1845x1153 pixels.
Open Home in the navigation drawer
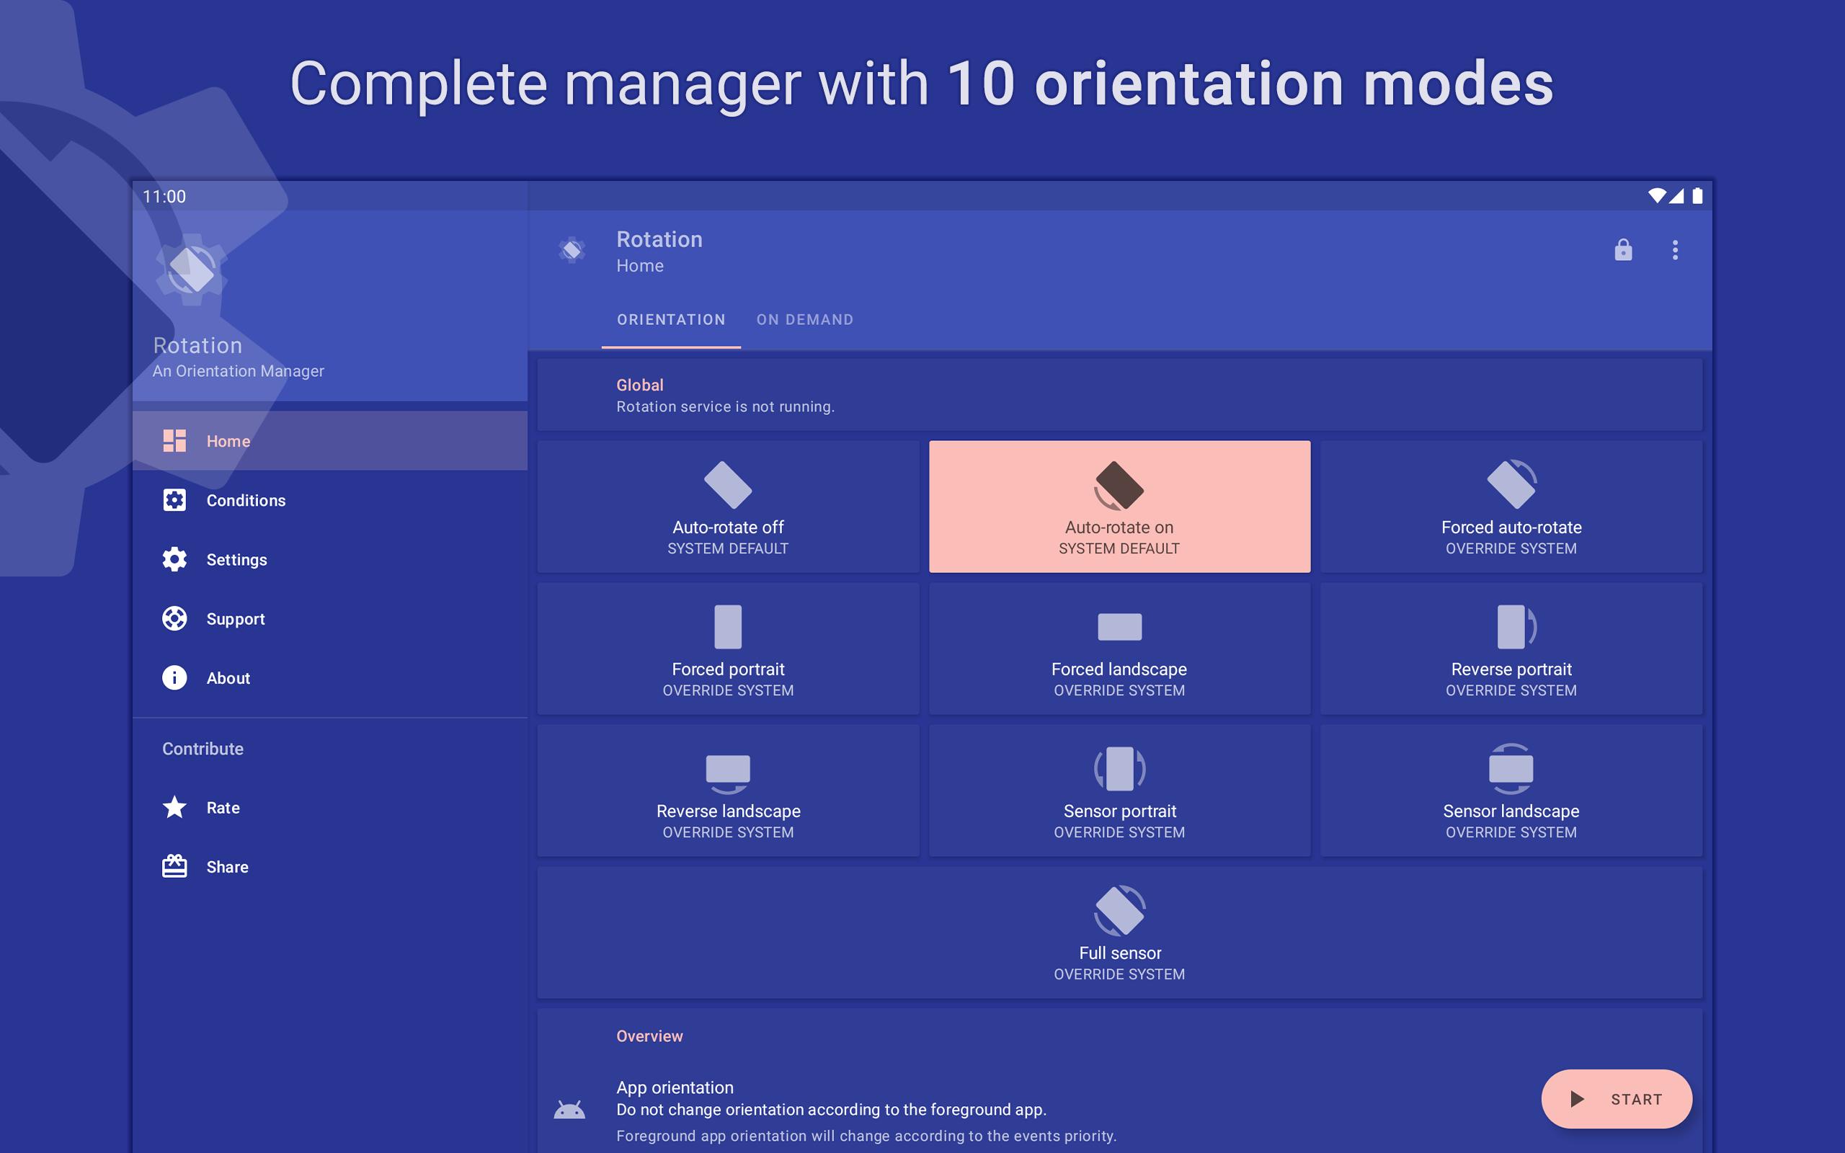click(330, 441)
